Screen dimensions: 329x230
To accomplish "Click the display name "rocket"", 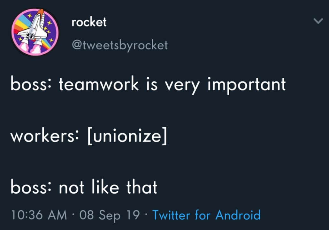I will pyautogui.click(x=89, y=22).
